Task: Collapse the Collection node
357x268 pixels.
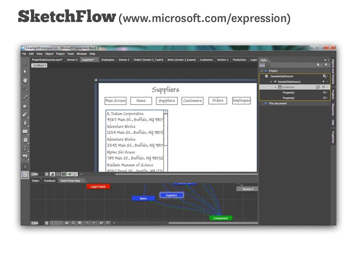Action: pyautogui.click(x=275, y=87)
